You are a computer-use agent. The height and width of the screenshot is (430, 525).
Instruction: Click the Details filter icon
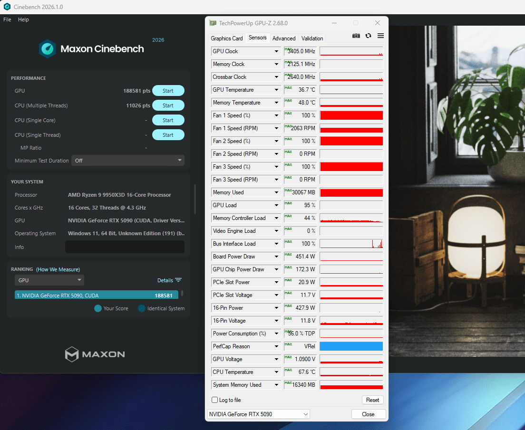(178, 280)
